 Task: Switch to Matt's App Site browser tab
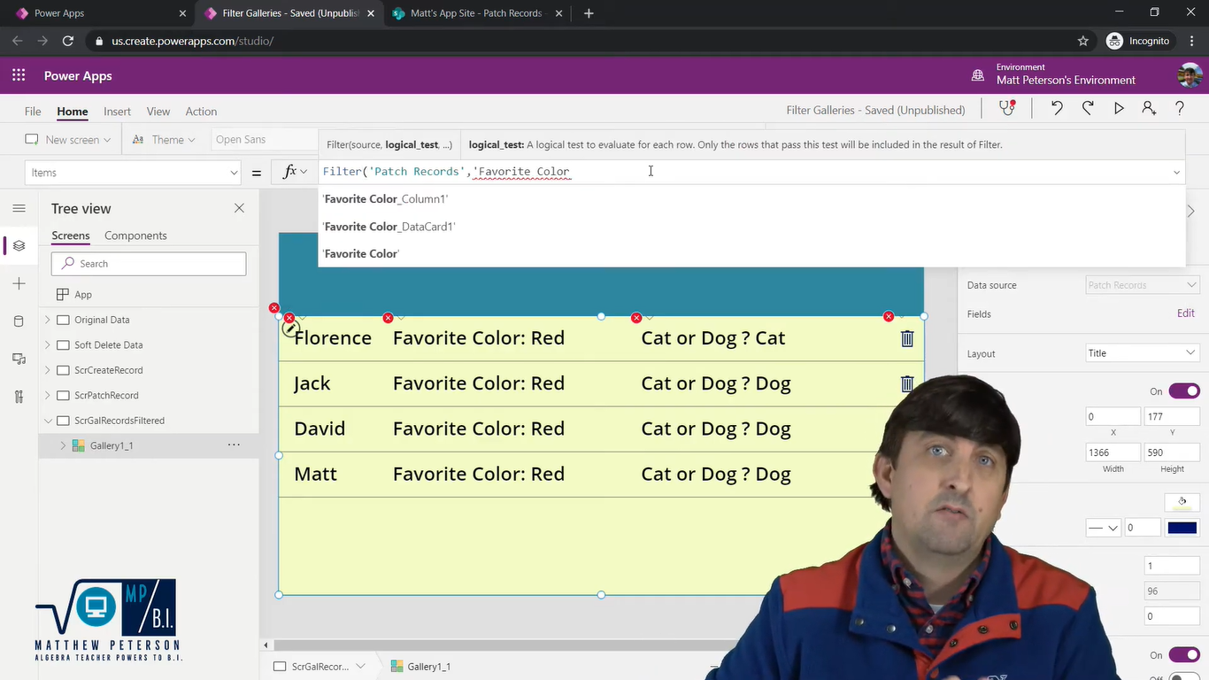(x=476, y=13)
